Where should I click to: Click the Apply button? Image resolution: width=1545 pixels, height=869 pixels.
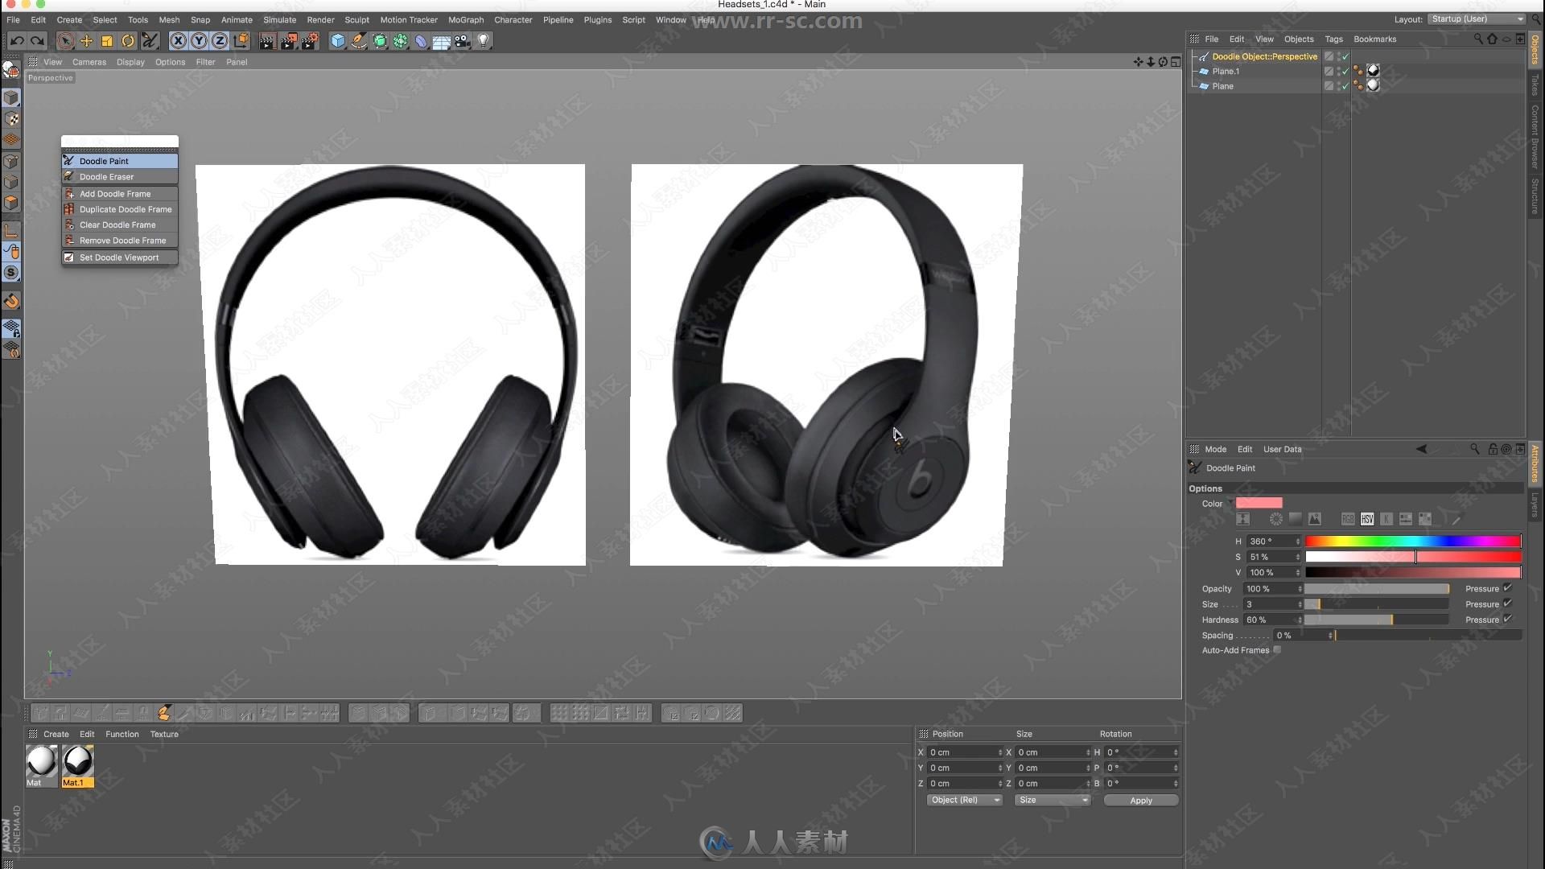tap(1141, 801)
